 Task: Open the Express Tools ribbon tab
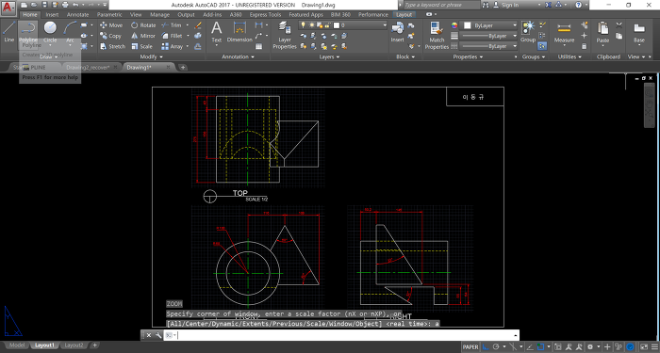pyautogui.click(x=265, y=14)
